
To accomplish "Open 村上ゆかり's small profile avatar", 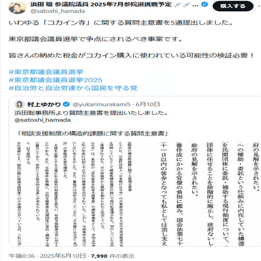I will (20, 104).
